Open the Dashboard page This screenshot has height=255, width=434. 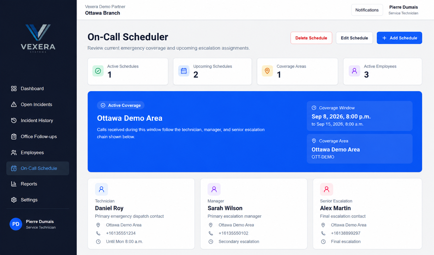38,89
